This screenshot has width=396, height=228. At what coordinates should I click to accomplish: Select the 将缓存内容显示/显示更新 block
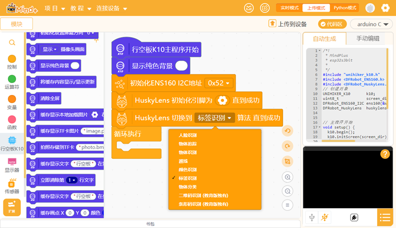(x=61, y=82)
